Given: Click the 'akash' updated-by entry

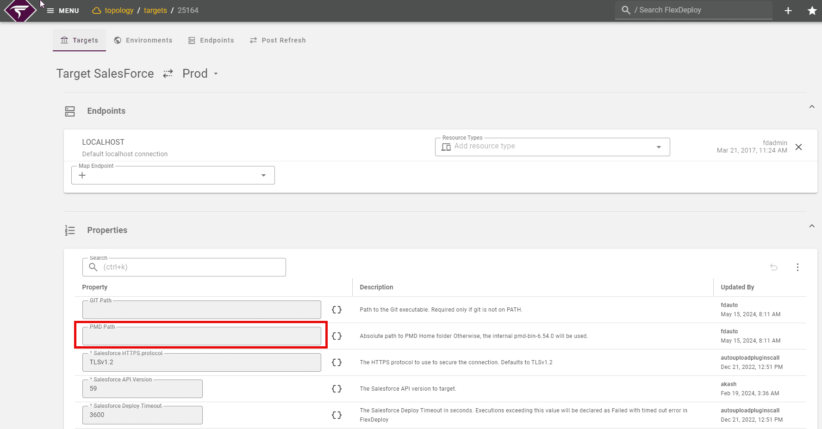Looking at the screenshot, I should (729, 384).
